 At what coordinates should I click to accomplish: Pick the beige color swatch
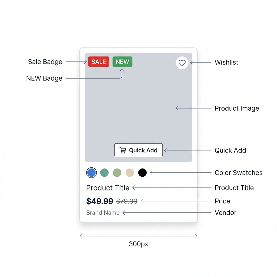point(130,173)
